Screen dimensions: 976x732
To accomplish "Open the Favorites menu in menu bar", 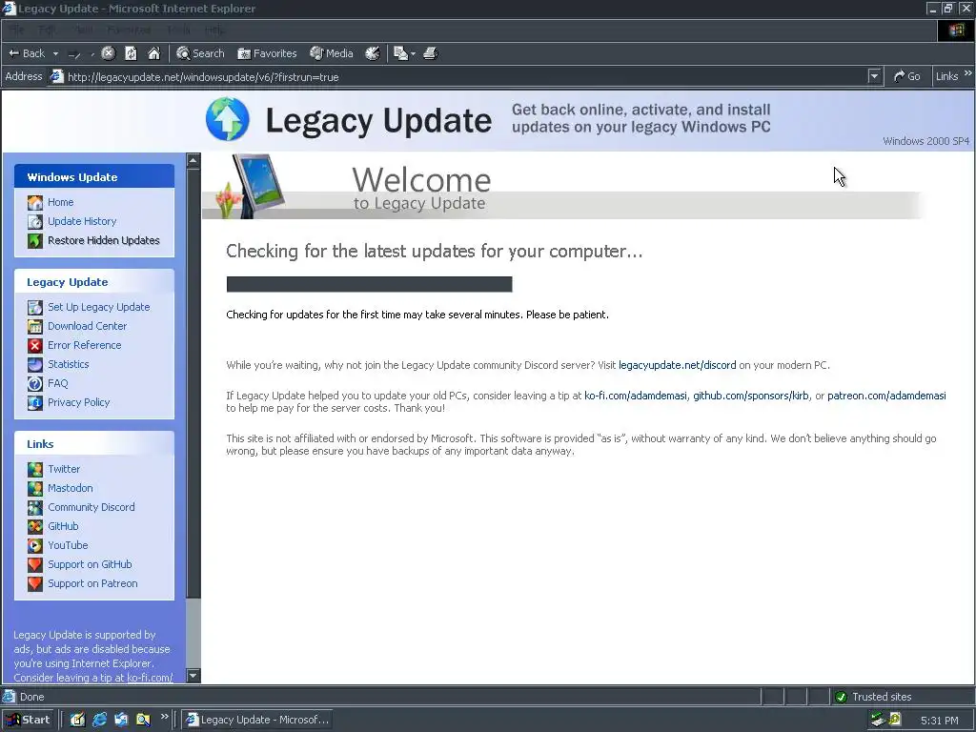I will coord(129,30).
